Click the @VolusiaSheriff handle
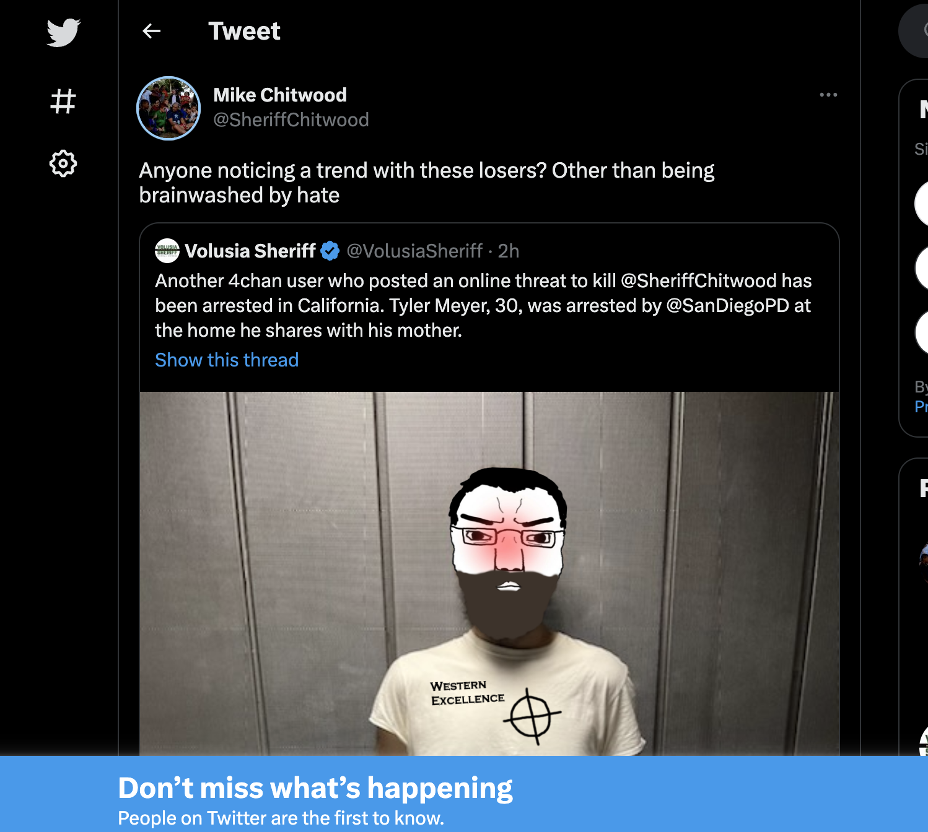The width and height of the screenshot is (928, 832). pos(414,251)
